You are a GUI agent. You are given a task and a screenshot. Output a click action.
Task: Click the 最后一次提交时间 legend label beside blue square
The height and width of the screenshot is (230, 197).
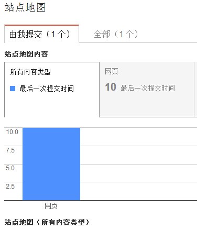click(x=47, y=89)
